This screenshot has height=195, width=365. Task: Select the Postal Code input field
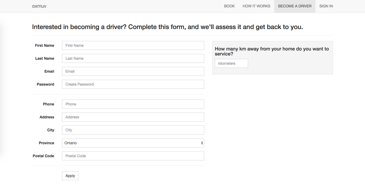pos(133,156)
